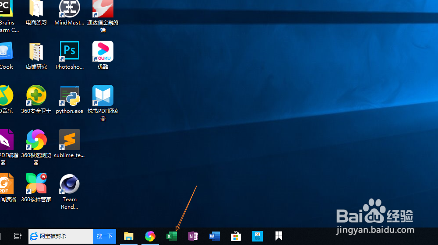Screen dimensions: 438x245
Task: Select the python.exe desktop shortcut
Action: click(70, 100)
